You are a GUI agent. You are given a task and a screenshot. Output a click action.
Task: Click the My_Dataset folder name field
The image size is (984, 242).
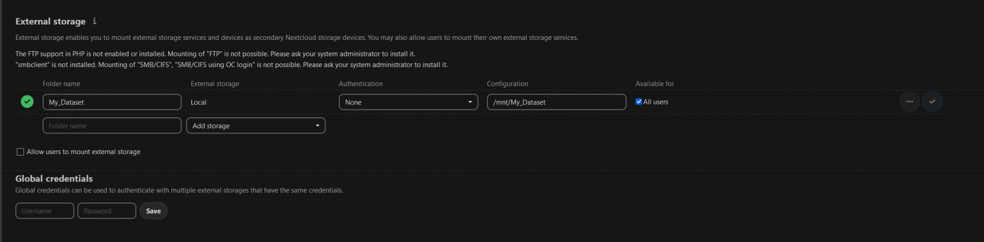point(112,102)
